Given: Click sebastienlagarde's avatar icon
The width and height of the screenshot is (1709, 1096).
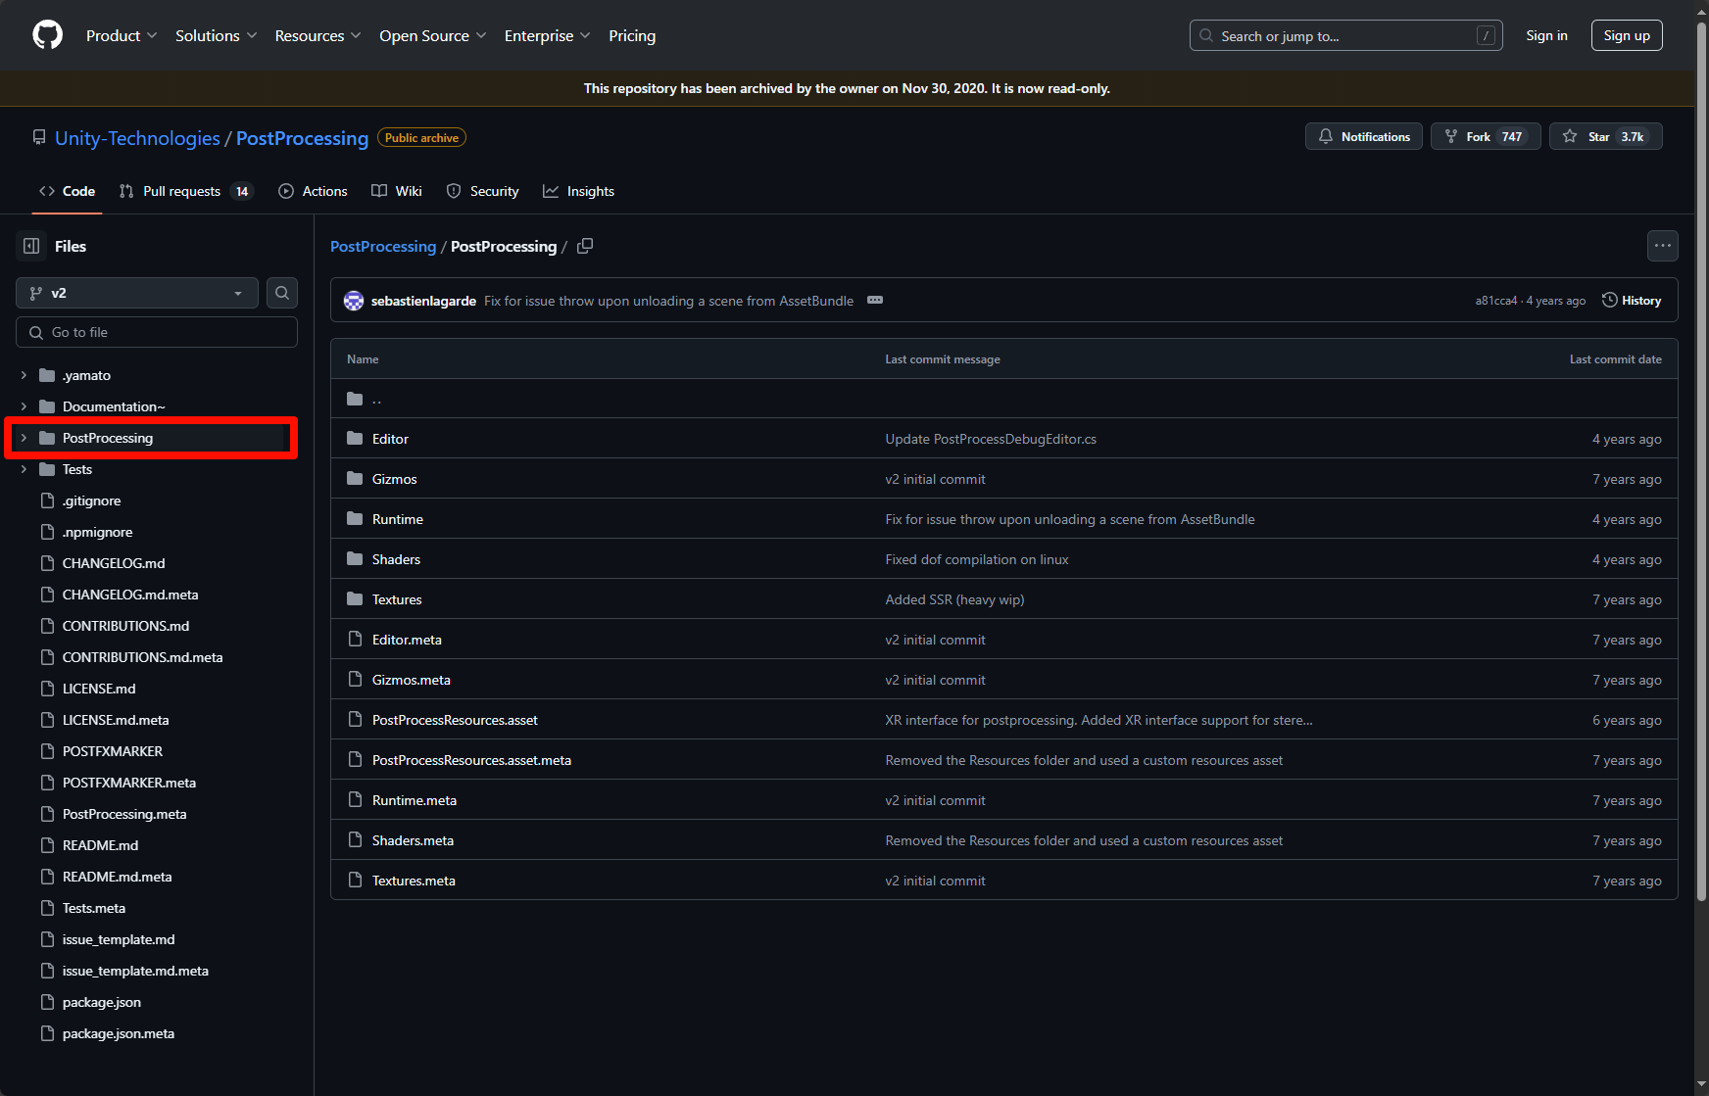Looking at the screenshot, I should (x=354, y=301).
